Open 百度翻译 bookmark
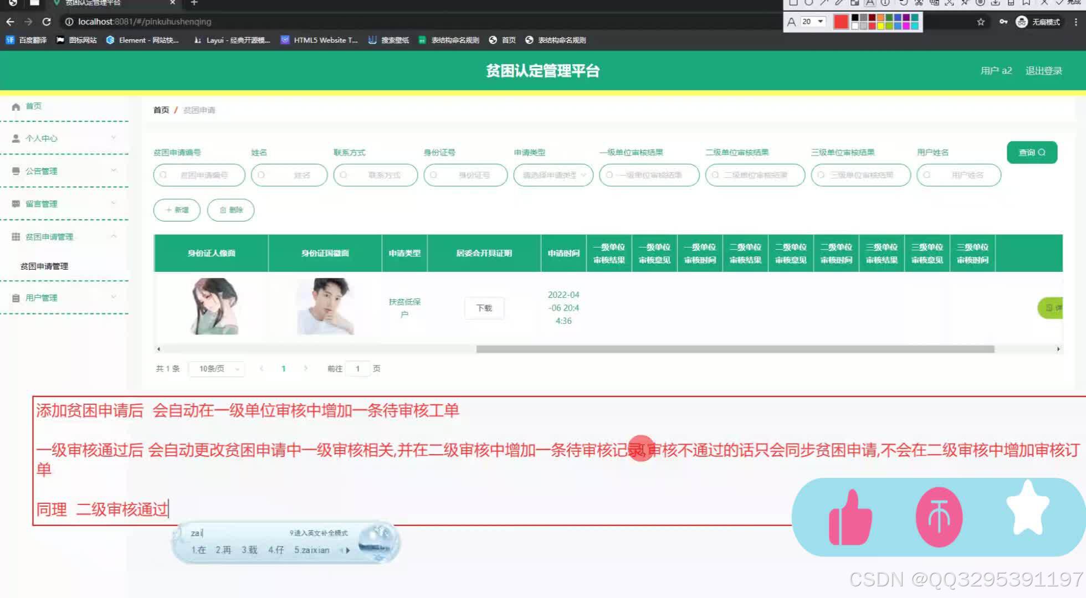This screenshot has width=1086, height=598. [27, 40]
